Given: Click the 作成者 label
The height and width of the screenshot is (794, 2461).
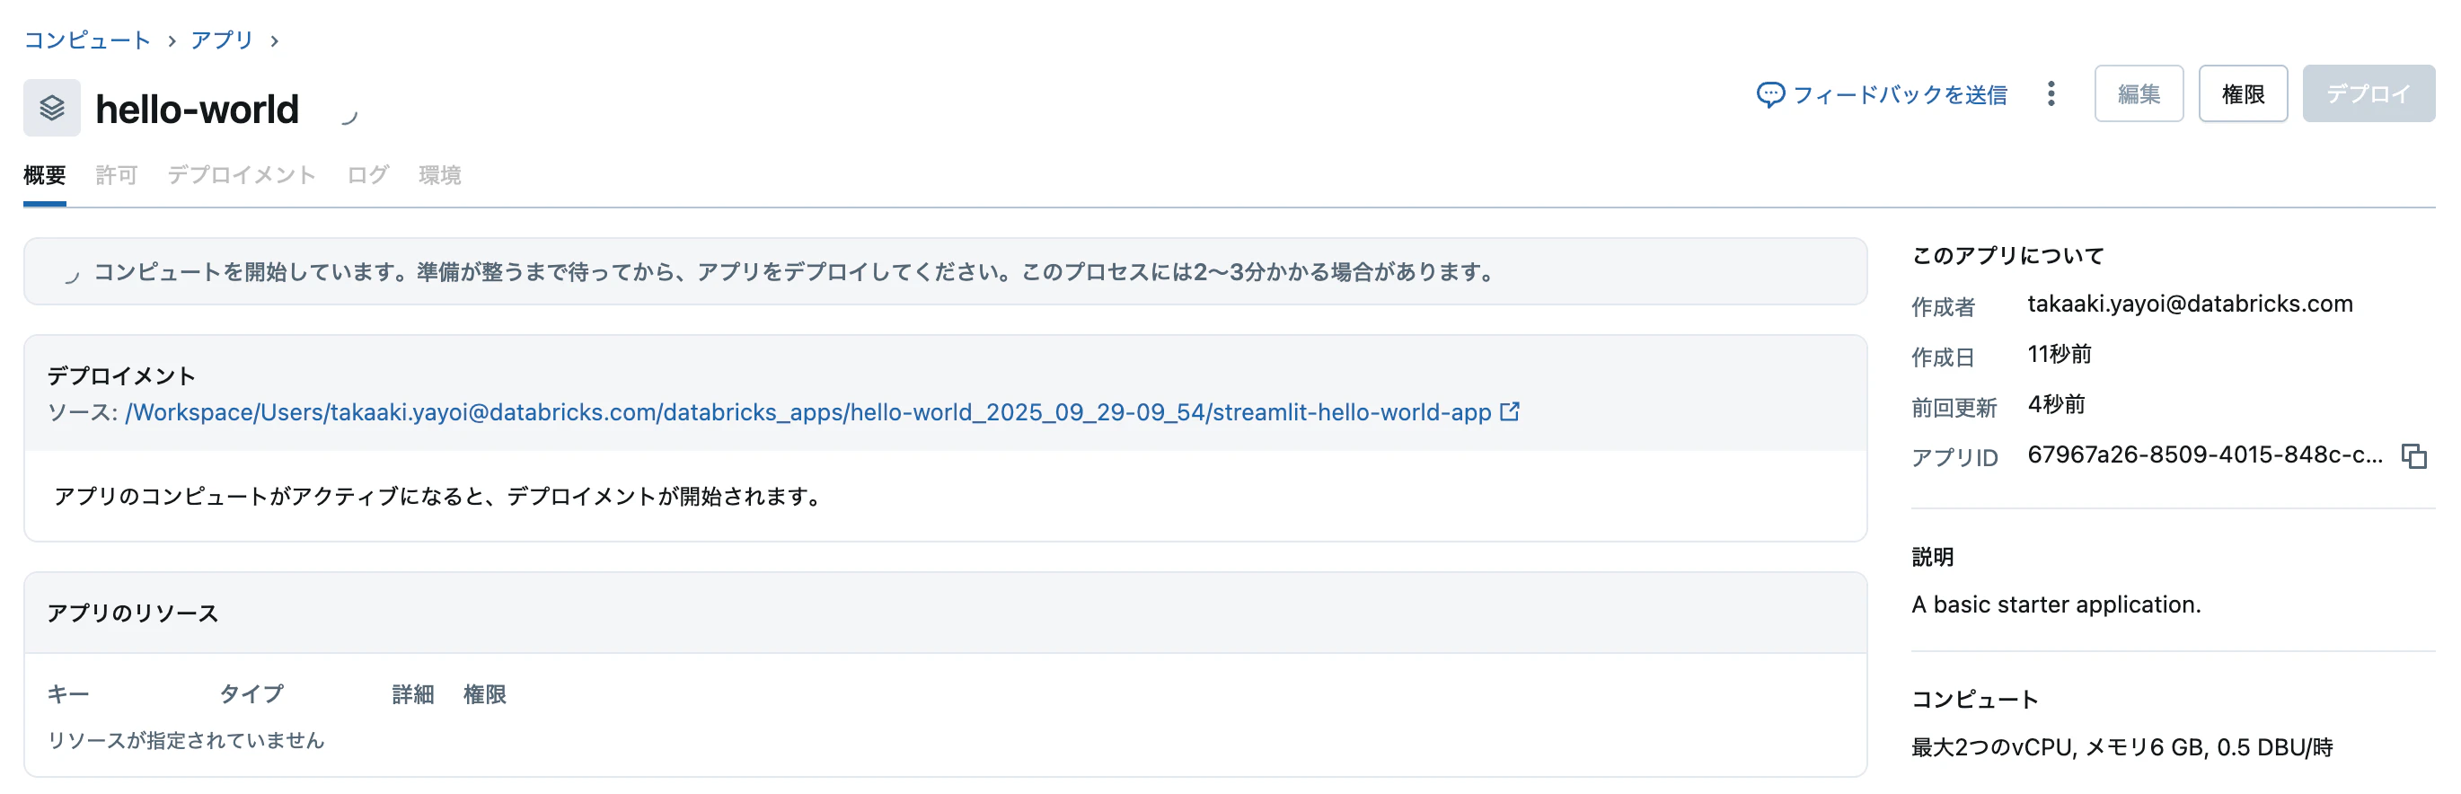Looking at the screenshot, I should pyautogui.click(x=1943, y=306).
